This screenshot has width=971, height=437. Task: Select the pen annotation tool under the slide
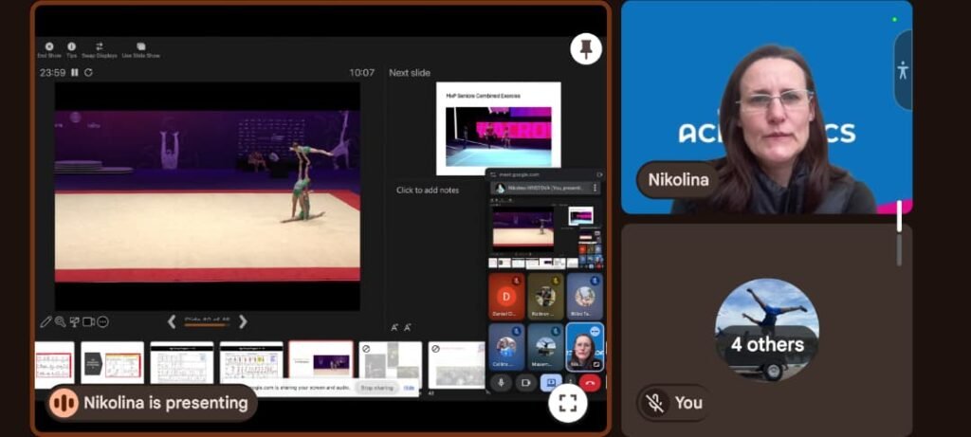point(46,322)
